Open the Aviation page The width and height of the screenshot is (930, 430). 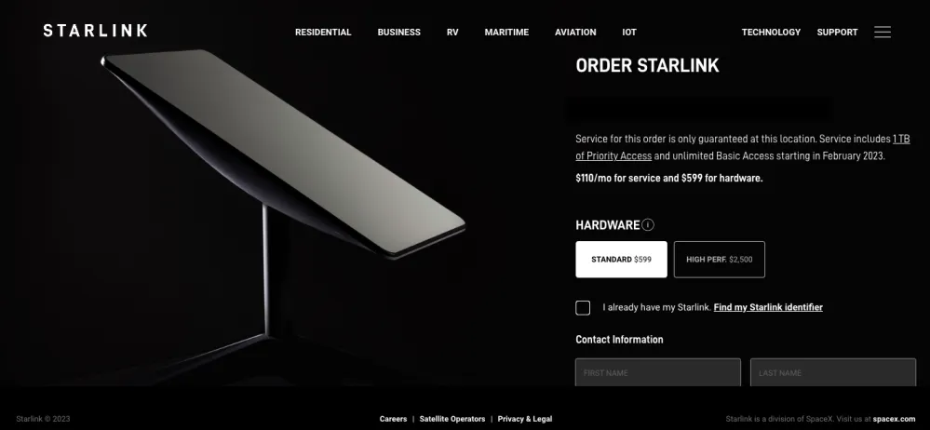click(x=575, y=32)
